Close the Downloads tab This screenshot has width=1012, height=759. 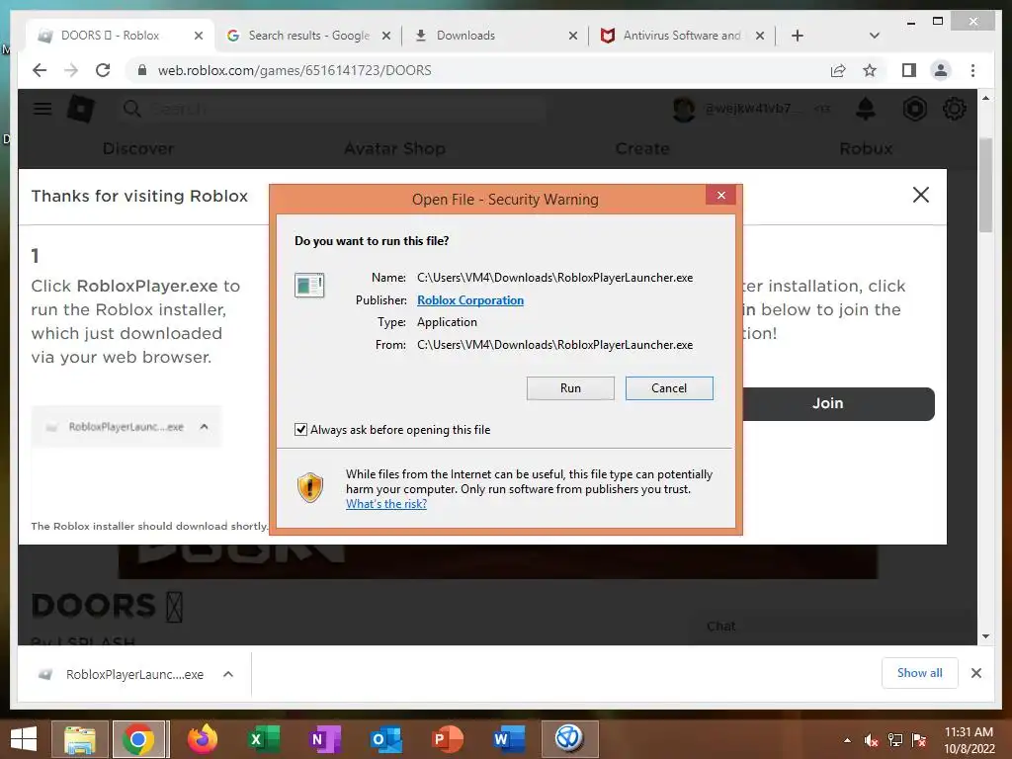572,36
